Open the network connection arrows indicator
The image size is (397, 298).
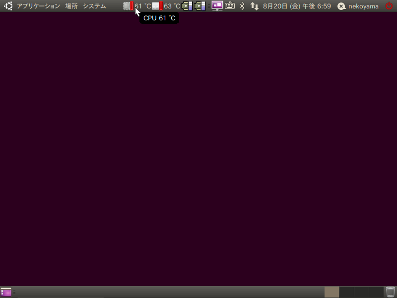pos(254,6)
